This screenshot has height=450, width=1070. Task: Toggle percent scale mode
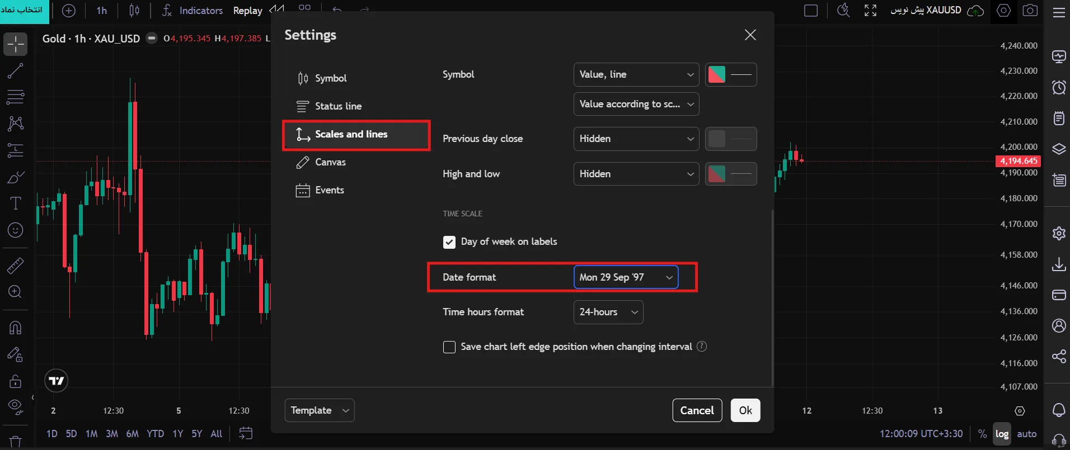pyautogui.click(x=982, y=434)
